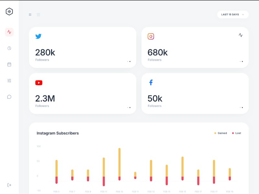
Task: Click the logout icon in sidebar
Action: point(9,185)
